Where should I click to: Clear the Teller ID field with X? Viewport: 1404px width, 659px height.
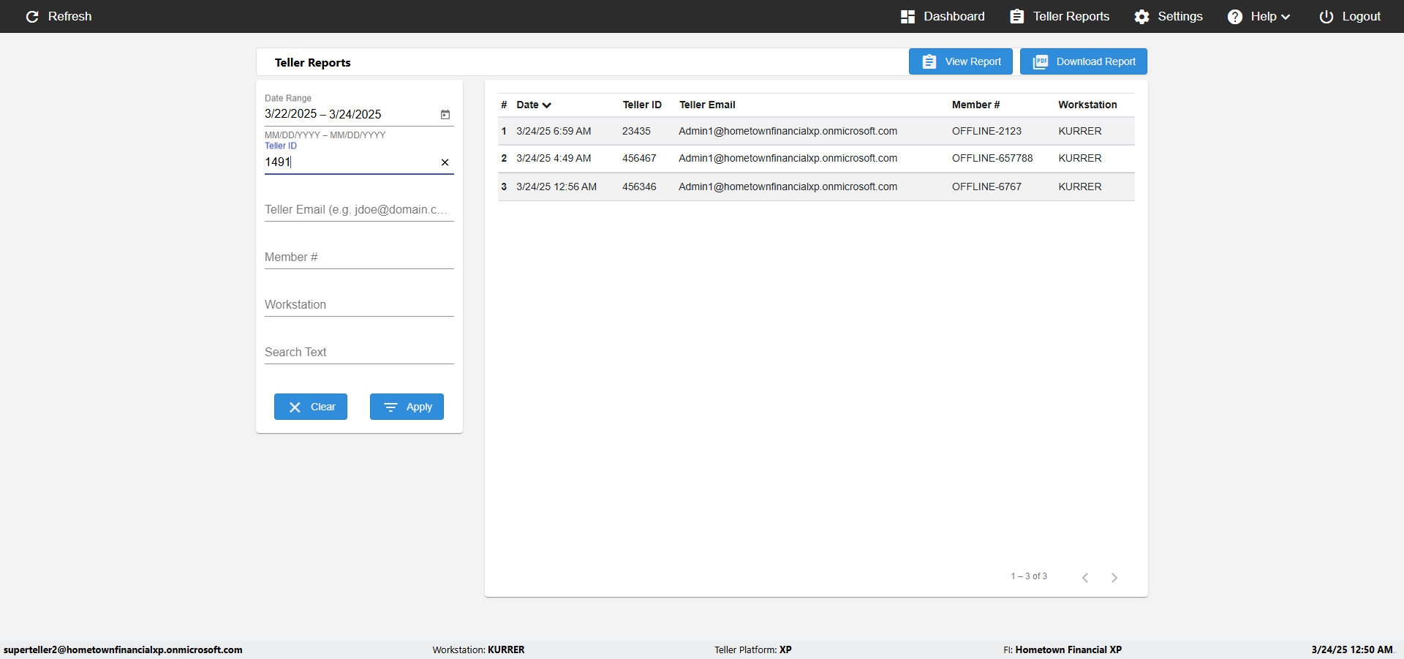[x=445, y=162]
